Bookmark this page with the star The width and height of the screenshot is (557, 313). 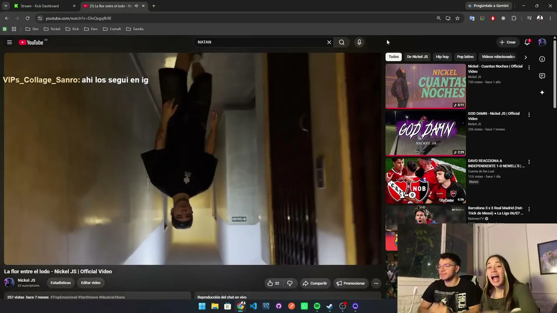click(x=457, y=18)
